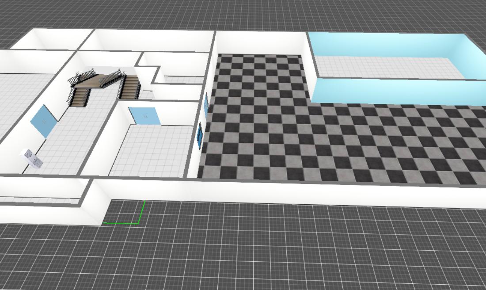This screenshot has height=290, width=486.
Task: Select the wooden staircase landing platform
Action: point(100,81)
